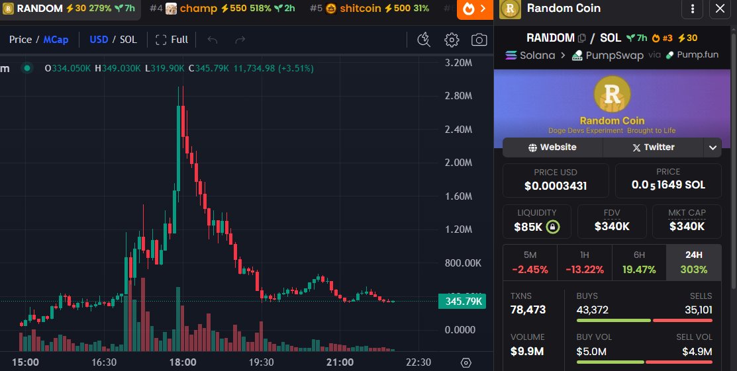The image size is (737, 371).
Task: Visit the token Website link
Action: coord(553,147)
